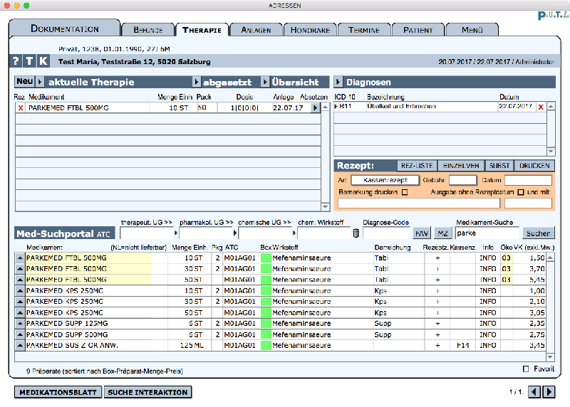Open the Termine tab
The image size is (570, 407).
(x=364, y=30)
